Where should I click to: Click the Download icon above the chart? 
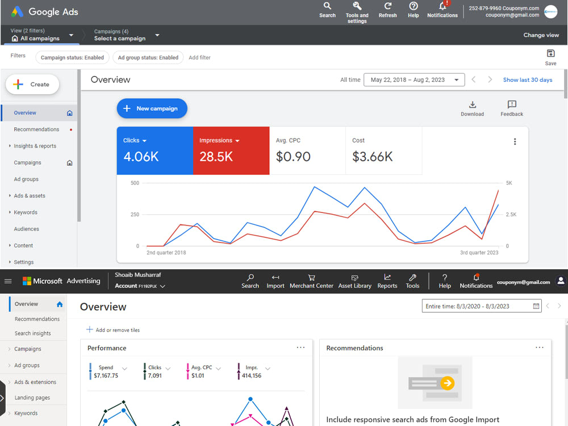click(x=473, y=105)
